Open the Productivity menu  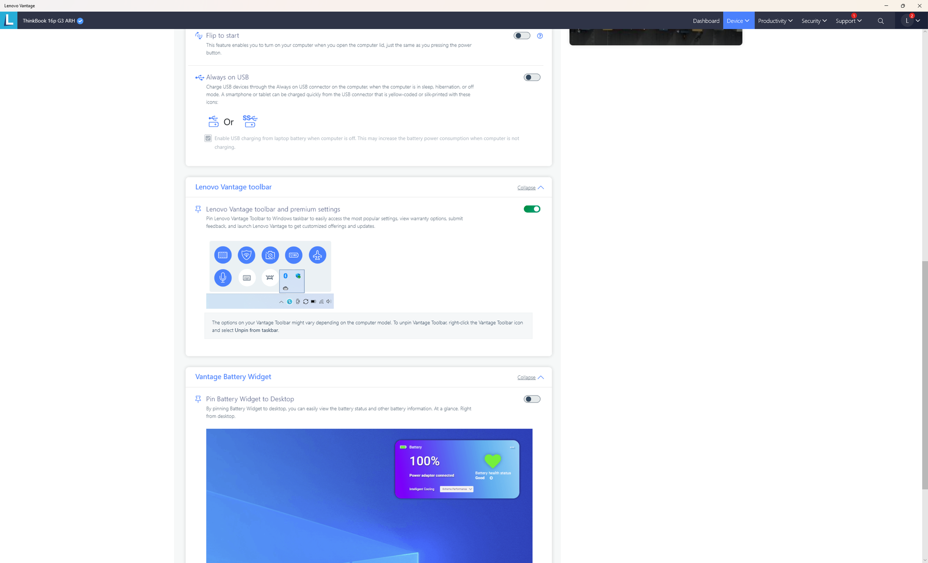point(775,21)
